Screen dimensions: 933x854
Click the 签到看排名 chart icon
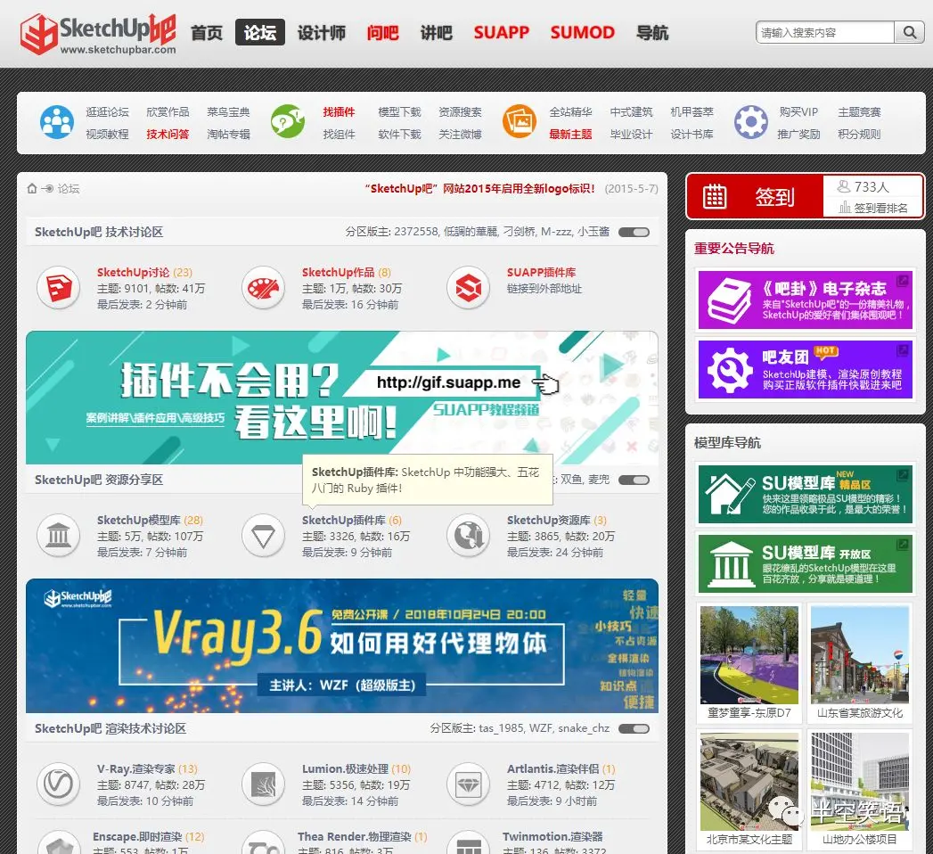845,208
